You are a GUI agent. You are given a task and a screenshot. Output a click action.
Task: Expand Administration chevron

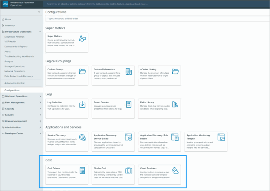pos(40,127)
